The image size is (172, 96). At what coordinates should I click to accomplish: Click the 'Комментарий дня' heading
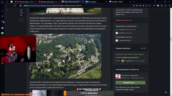click(123, 48)
